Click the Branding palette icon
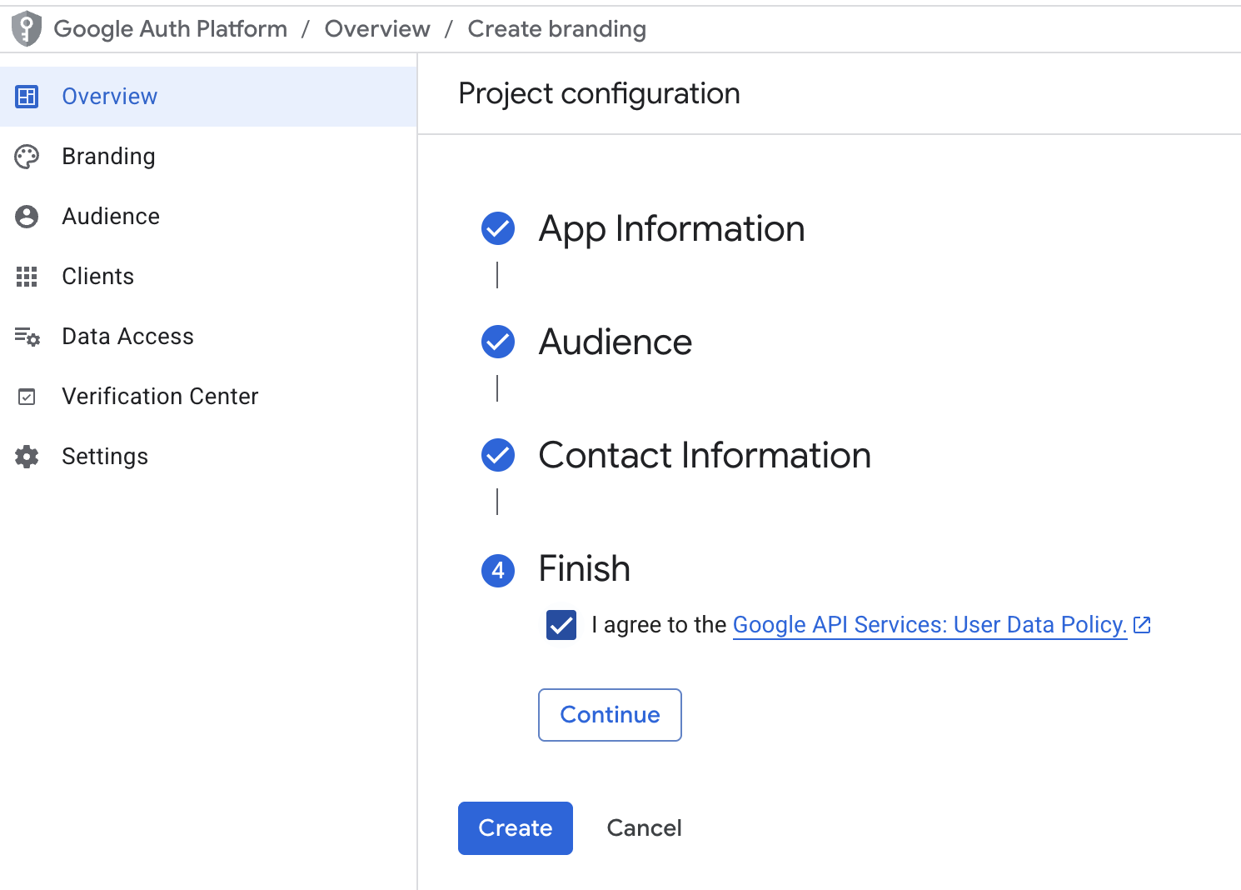The height and width of the screenshot is (890, 1241). [x=27, y=157]
